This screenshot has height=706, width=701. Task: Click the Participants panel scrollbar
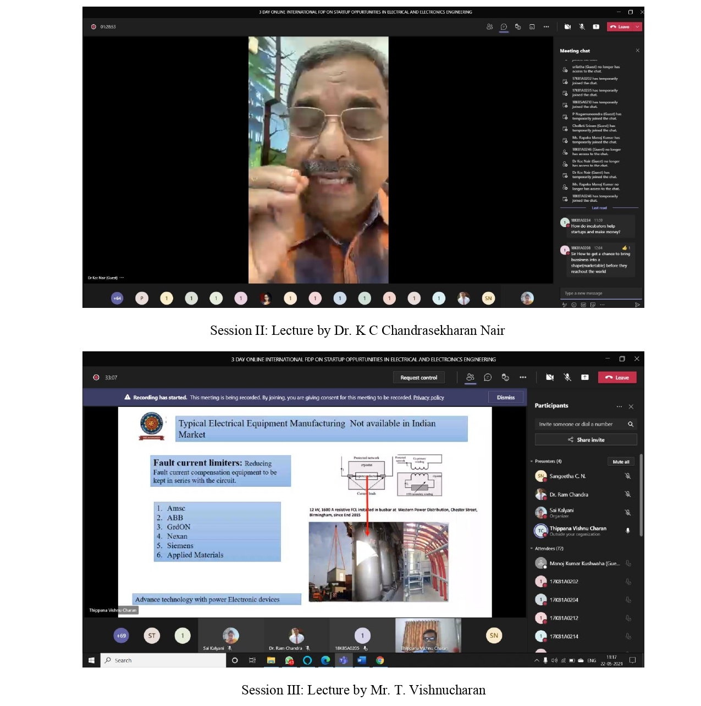(x=641, y=495)
